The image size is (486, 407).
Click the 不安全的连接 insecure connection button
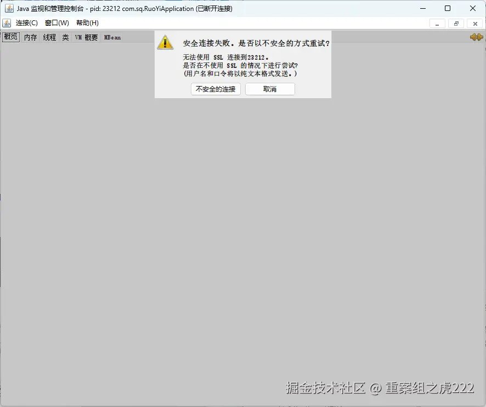point(216,89)
